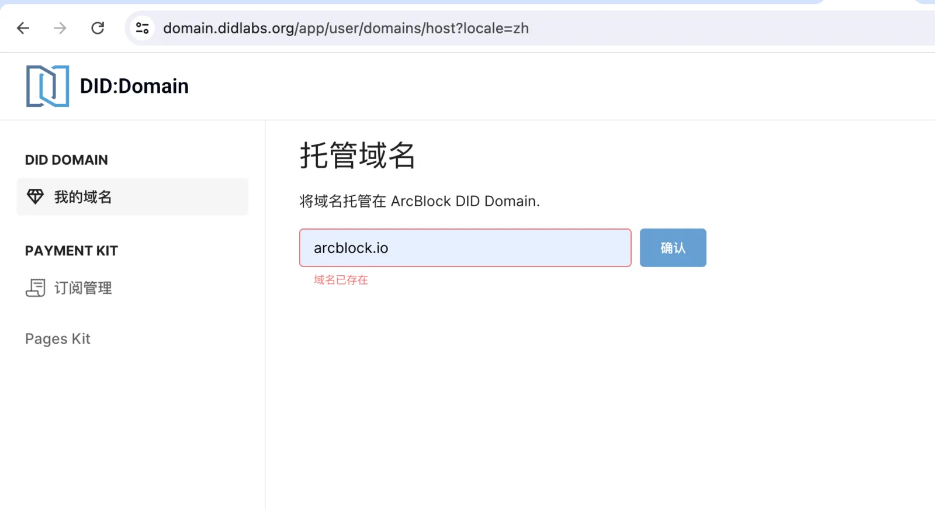Click the browser forward arrow
This screenshot has width=935, height=509.
[x=60, y=28]
